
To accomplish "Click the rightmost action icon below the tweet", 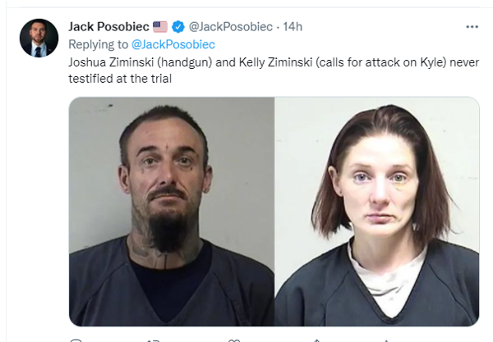I will tap(386, 340).
